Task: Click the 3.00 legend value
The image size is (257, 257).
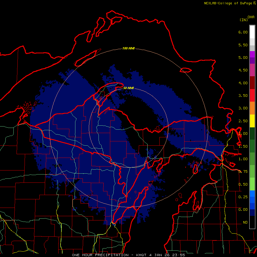Action: tap(243, 108)
